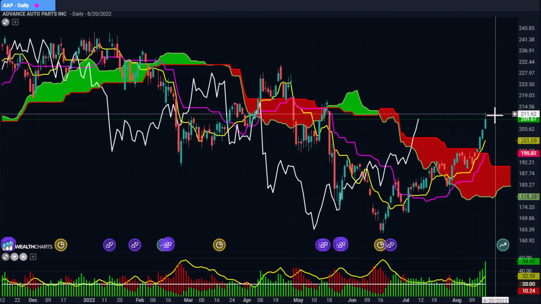Click the Jun label on the time axis

click(352, 300)
